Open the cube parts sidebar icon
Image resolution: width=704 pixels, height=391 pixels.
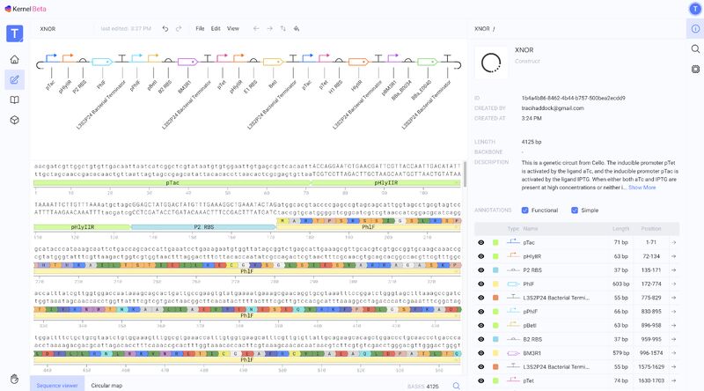(14, 120)
